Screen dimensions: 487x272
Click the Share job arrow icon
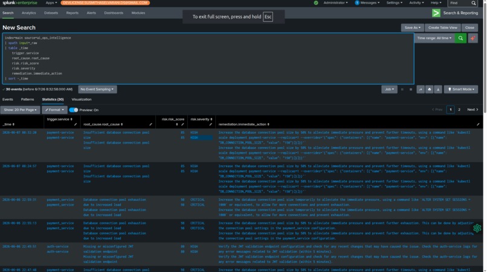tap(421, 89)
